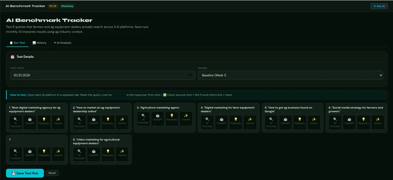Click AI Overview magnifier in query 7 card
The height and width of the screenshot is (180, 393).
(x=16, y=151)
